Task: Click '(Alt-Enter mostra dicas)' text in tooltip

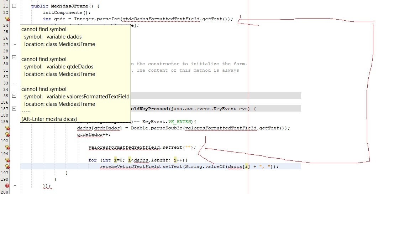Action: 49,119
